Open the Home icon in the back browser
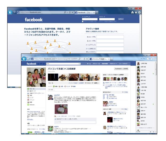This screenshot has width=166, height=141. coord(133,12)
